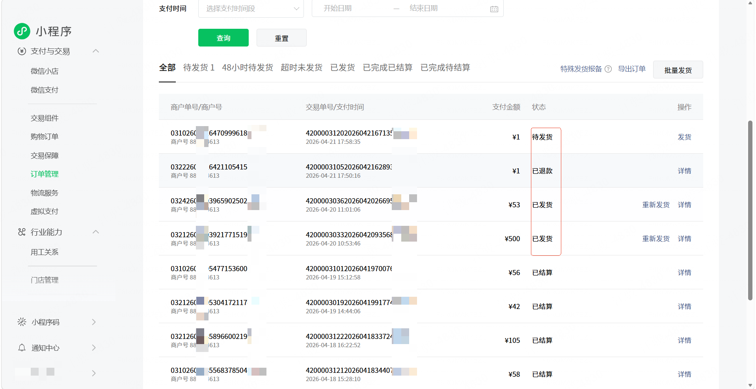Click the help icon beside 特殊发货报备
Viewport: 756px width, 389px height.
[x=608, y=69]
